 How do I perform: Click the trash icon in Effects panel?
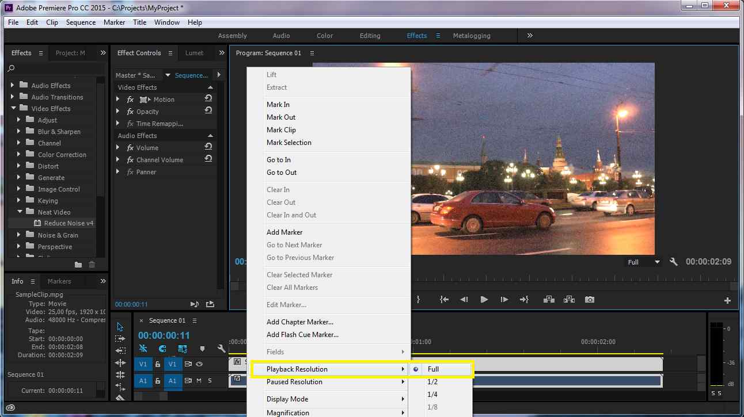[92, 265]
